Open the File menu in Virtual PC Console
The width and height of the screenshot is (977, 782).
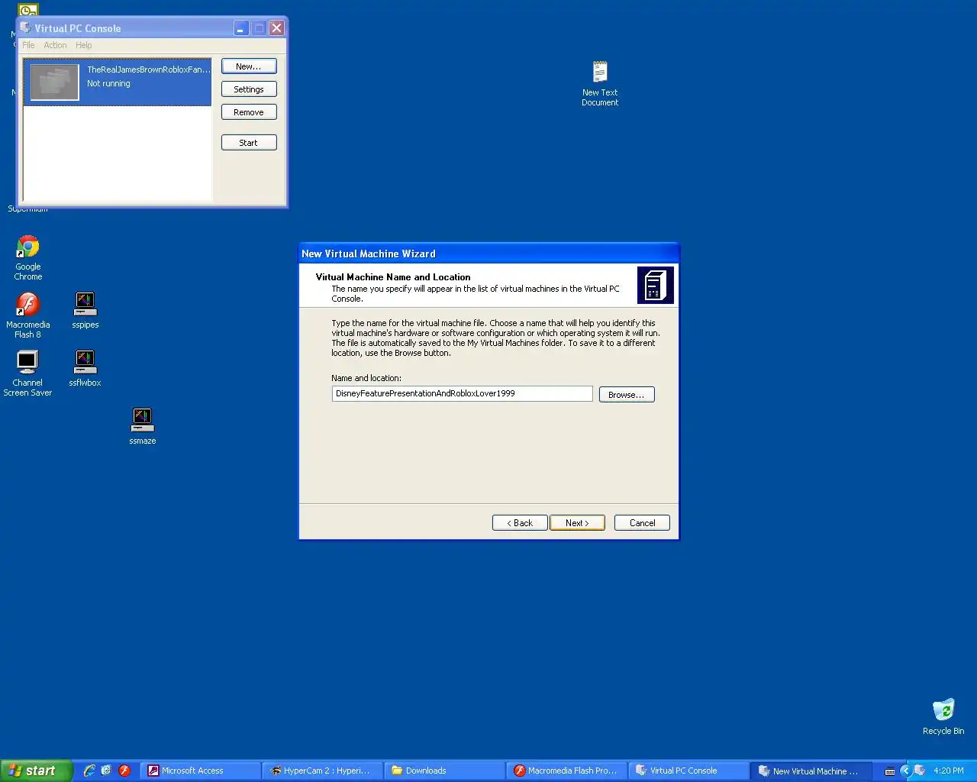pos(28,45)
